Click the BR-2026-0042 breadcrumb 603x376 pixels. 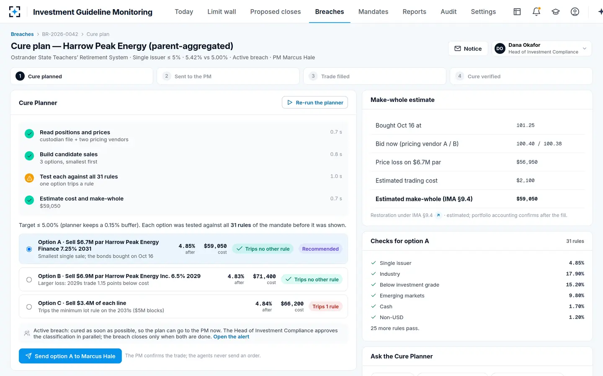coord(60,34)
